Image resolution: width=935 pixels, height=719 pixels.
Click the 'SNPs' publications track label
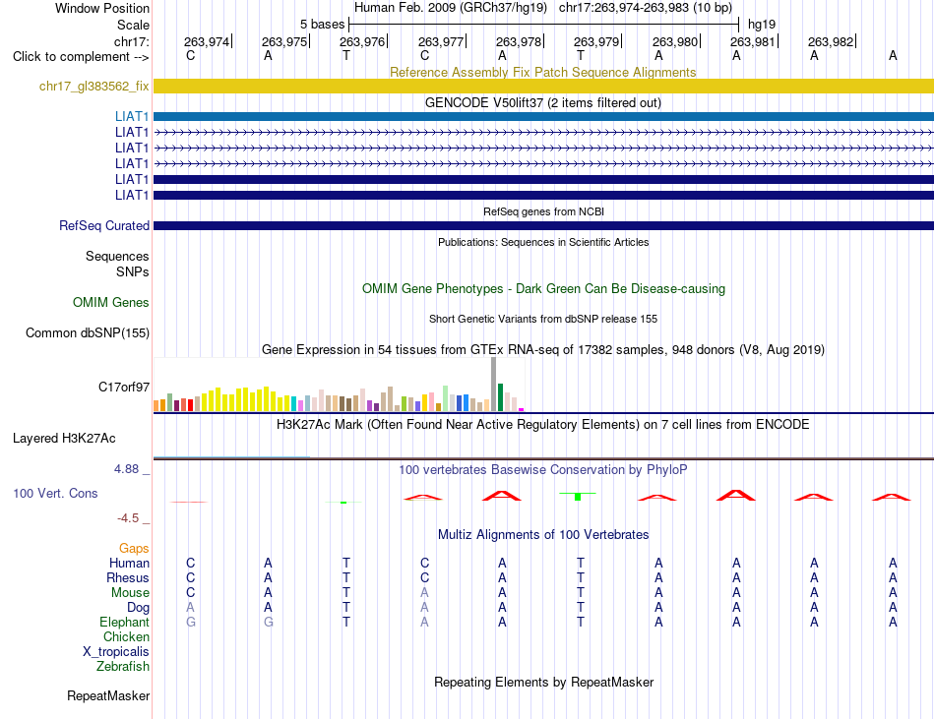point(133,271)
